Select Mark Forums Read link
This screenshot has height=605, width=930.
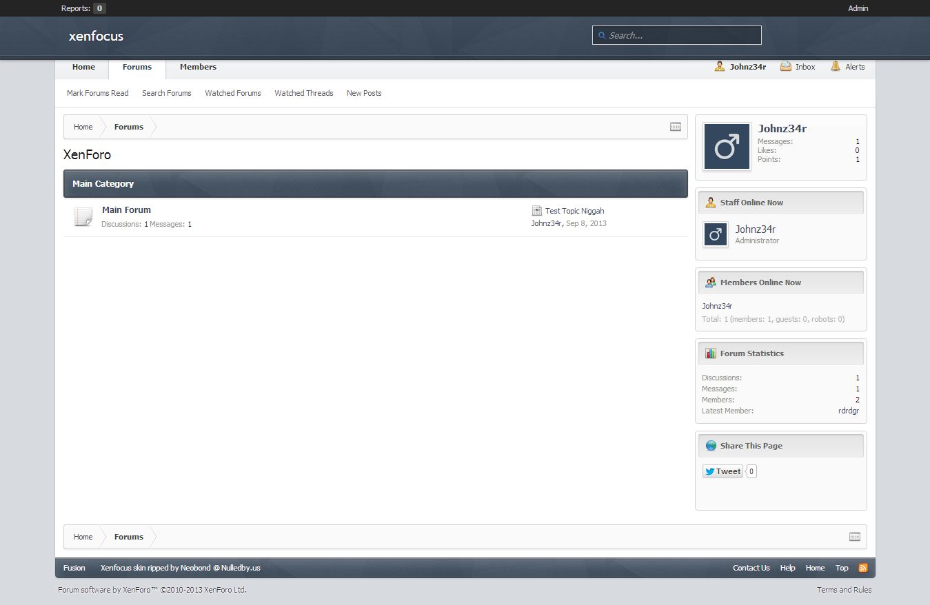pyautogui.click(x=97, y=93)
